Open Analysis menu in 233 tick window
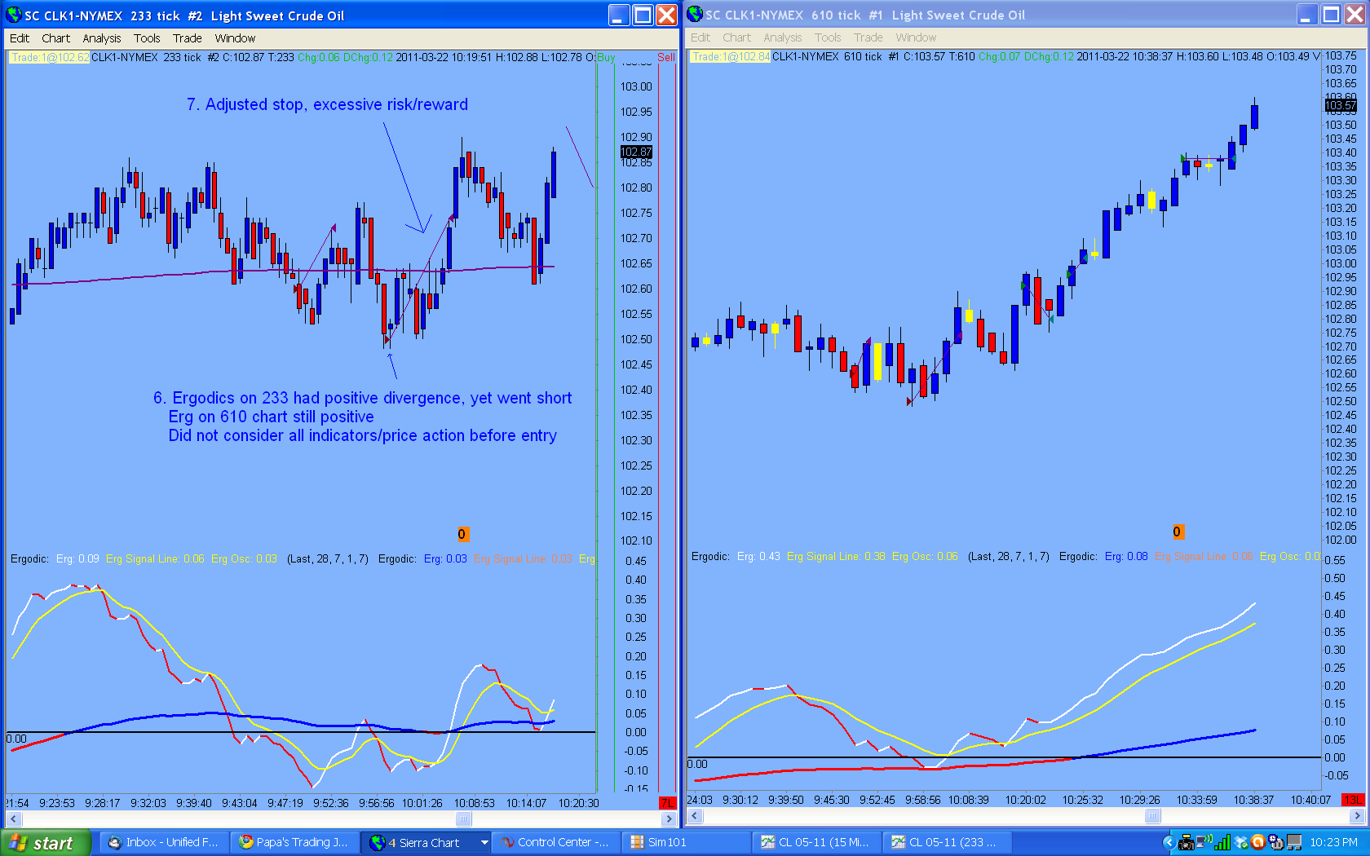 pos(101,38)
